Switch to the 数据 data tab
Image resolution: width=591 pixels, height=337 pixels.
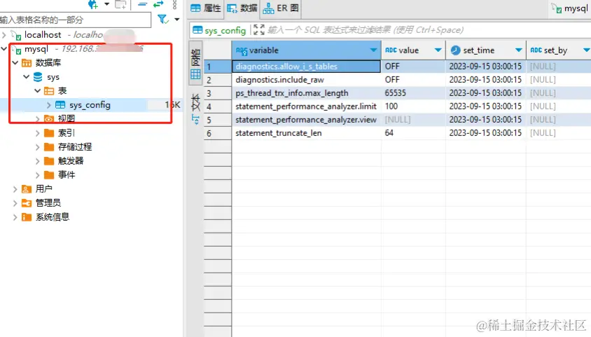(242, 8)
